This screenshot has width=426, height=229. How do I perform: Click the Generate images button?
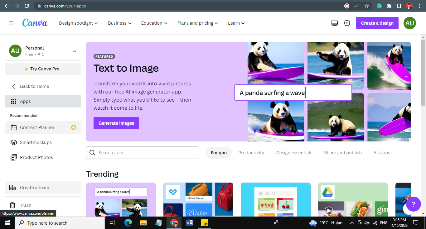tap(116, 123)
